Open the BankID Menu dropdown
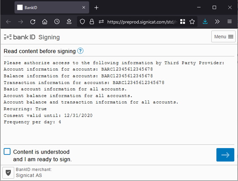238x181 pixels. click(x=223, y=37)
